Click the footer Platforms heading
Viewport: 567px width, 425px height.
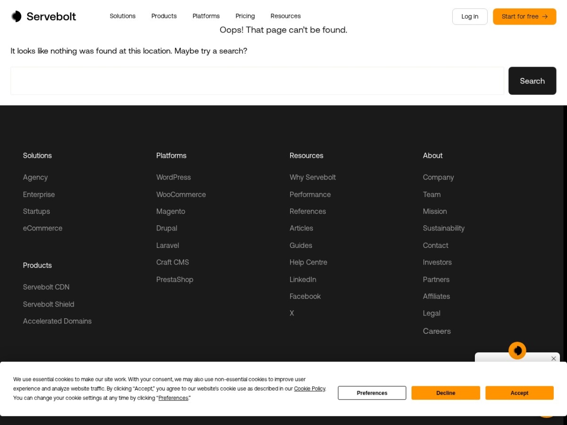(x=171, y=155)
